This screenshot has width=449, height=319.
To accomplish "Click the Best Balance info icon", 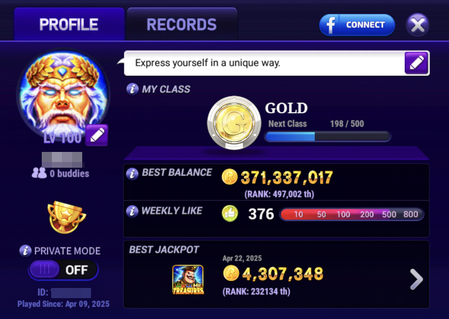I will point(132,173).
